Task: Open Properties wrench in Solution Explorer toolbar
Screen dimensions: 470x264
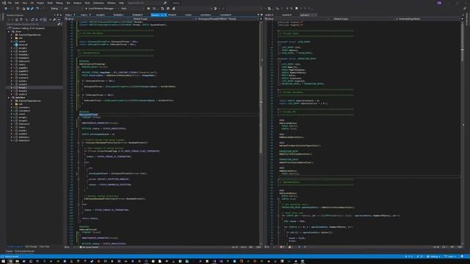Action: pos(54,20)
